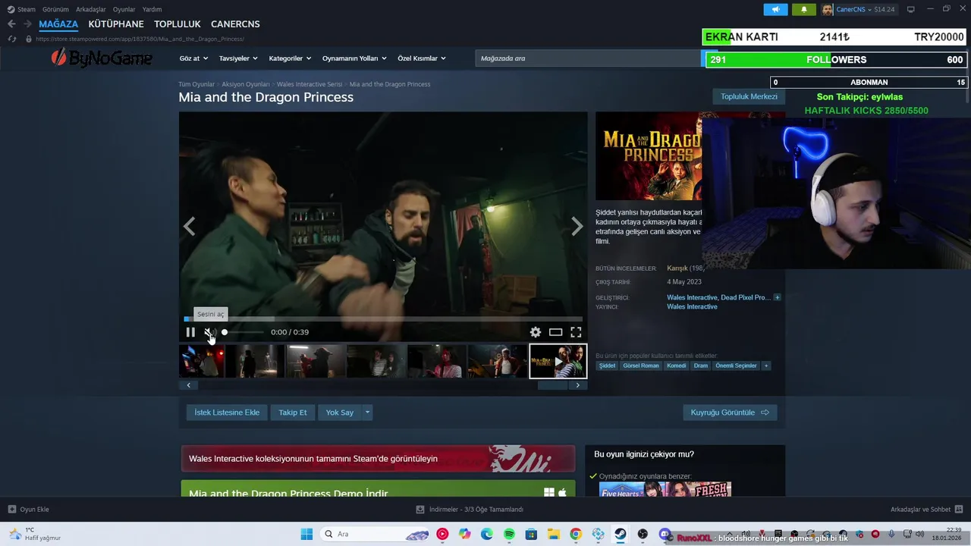971x546 pixels.
Task: Select the Önemli Seçimler tag
Action: click(x=736, y=366)
